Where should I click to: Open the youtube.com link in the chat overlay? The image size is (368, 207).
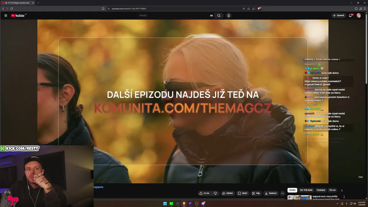pyautogui.click(x=323, y=83)
